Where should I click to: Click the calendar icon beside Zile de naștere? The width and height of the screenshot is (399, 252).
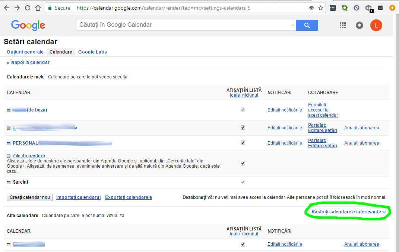[9, 156]
